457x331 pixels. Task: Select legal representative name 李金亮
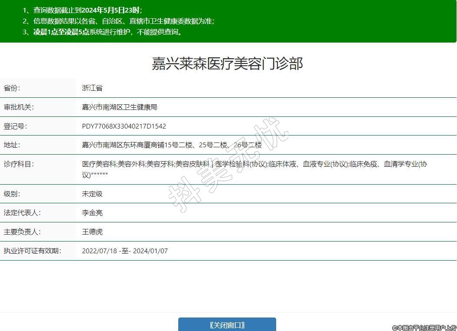pos(92,213)
